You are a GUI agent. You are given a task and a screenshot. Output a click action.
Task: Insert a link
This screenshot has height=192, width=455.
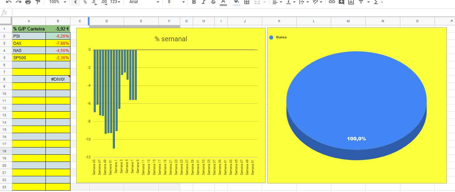click(332, 2)
